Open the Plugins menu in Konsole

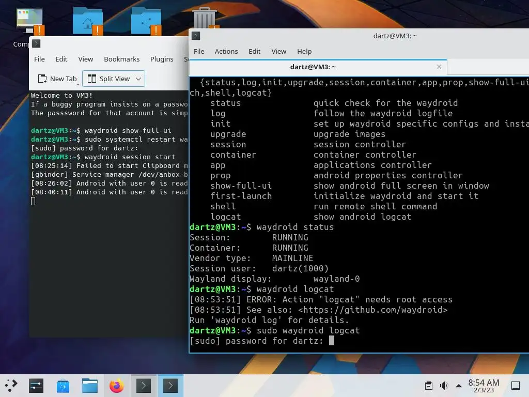point(162,59)
